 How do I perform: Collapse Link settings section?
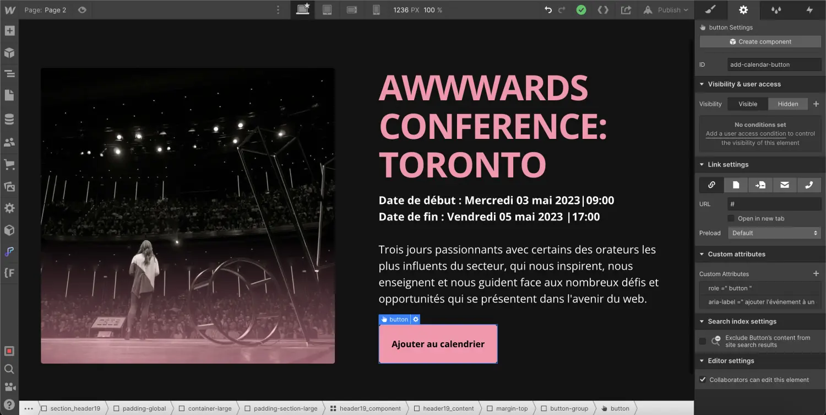(x=702, y=165)
